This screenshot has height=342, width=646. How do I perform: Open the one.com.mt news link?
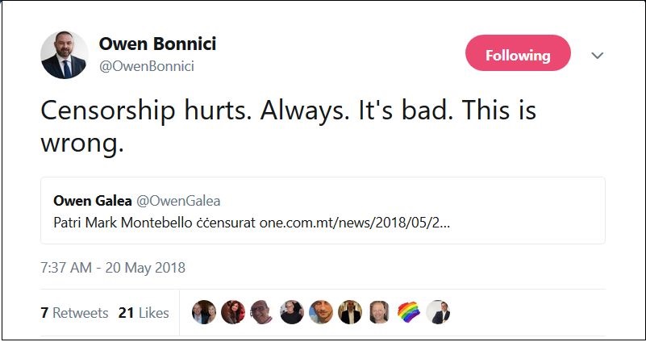[354, 222]
